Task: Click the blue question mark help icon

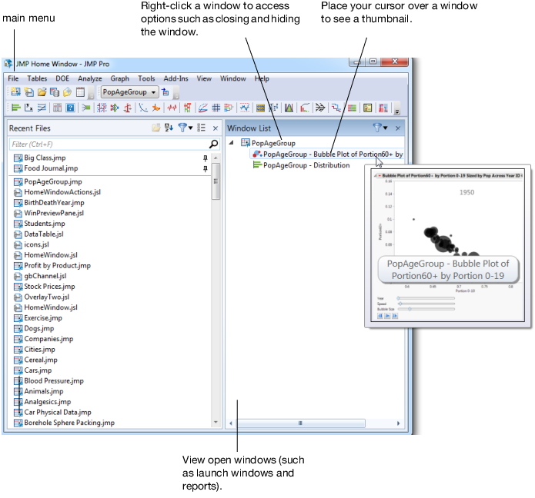Action: coord(70,108)
